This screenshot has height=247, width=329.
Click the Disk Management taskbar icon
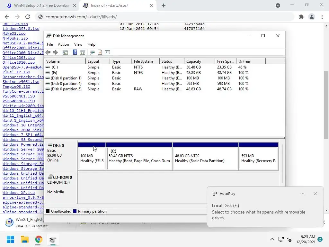[x=53, y=239]
